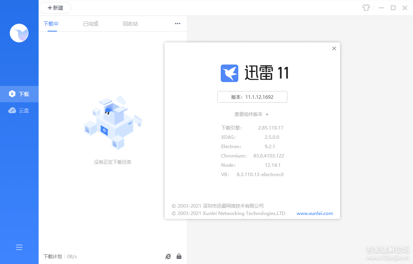Open the www.xunlei.com link
413x264 pixels.
point(315,213)
